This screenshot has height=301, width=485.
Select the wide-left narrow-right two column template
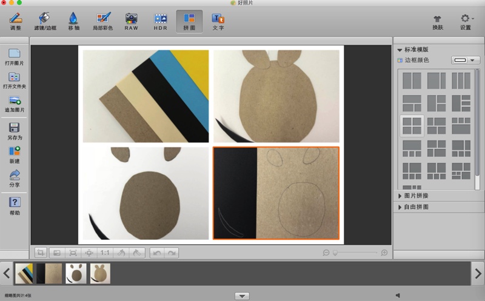point(436,81)
